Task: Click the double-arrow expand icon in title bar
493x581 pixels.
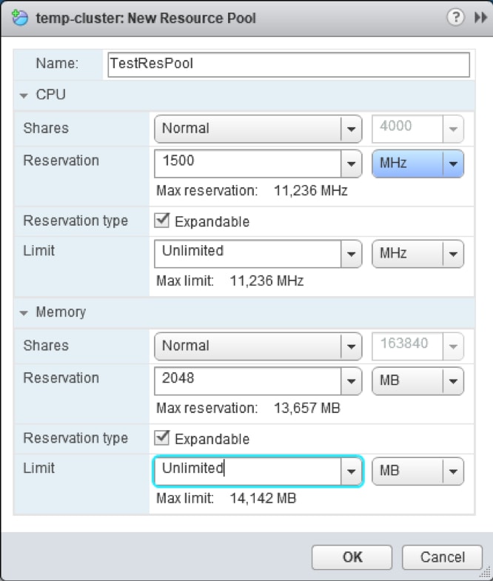Action: click(480, 17)
